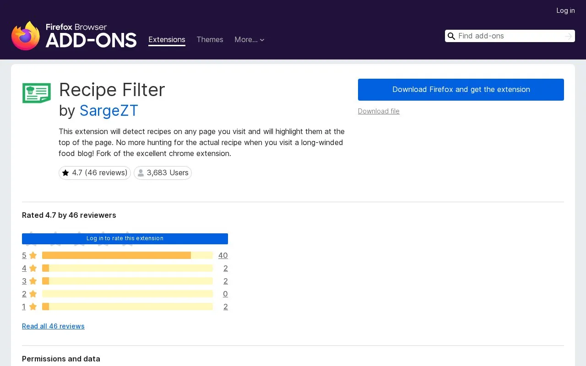
Task: Focus the Find add-ons search field
Action: [510, 36]
